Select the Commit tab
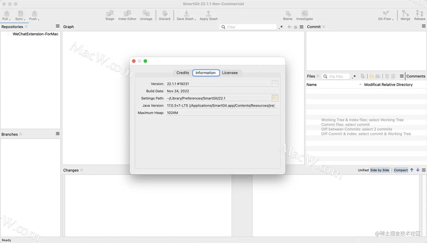This screenshot has width=427, height=243. point(314,27)
